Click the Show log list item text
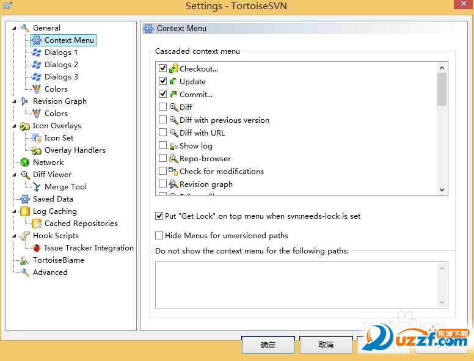 tap(196, 146)
